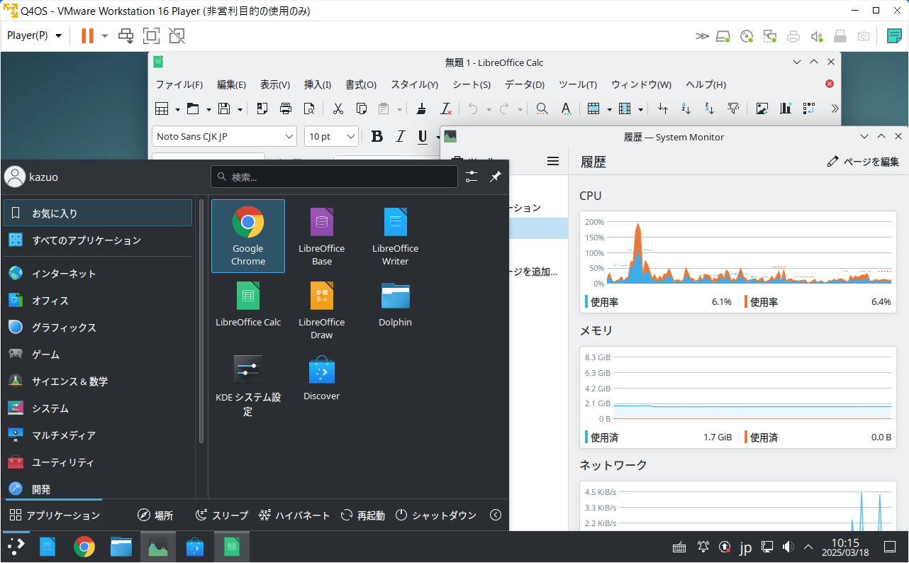
Task: Open KDE システム設定 from favorites
Action: click(x=248, y=385)
